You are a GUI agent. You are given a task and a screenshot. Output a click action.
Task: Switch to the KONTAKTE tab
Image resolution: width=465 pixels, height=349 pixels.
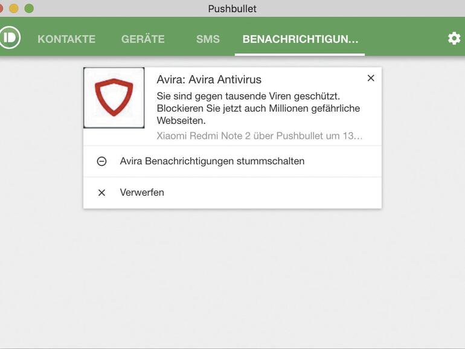click(x=66, y=39)
